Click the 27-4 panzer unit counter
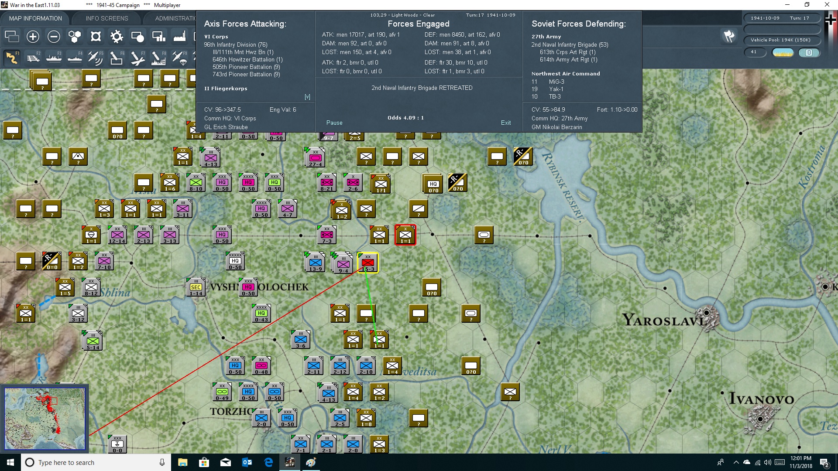The width and height of the screenshot is (838, 471). pyautogui.click(x=315, y=157)
